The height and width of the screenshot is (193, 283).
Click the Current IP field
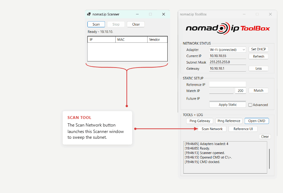pos(227,56)
